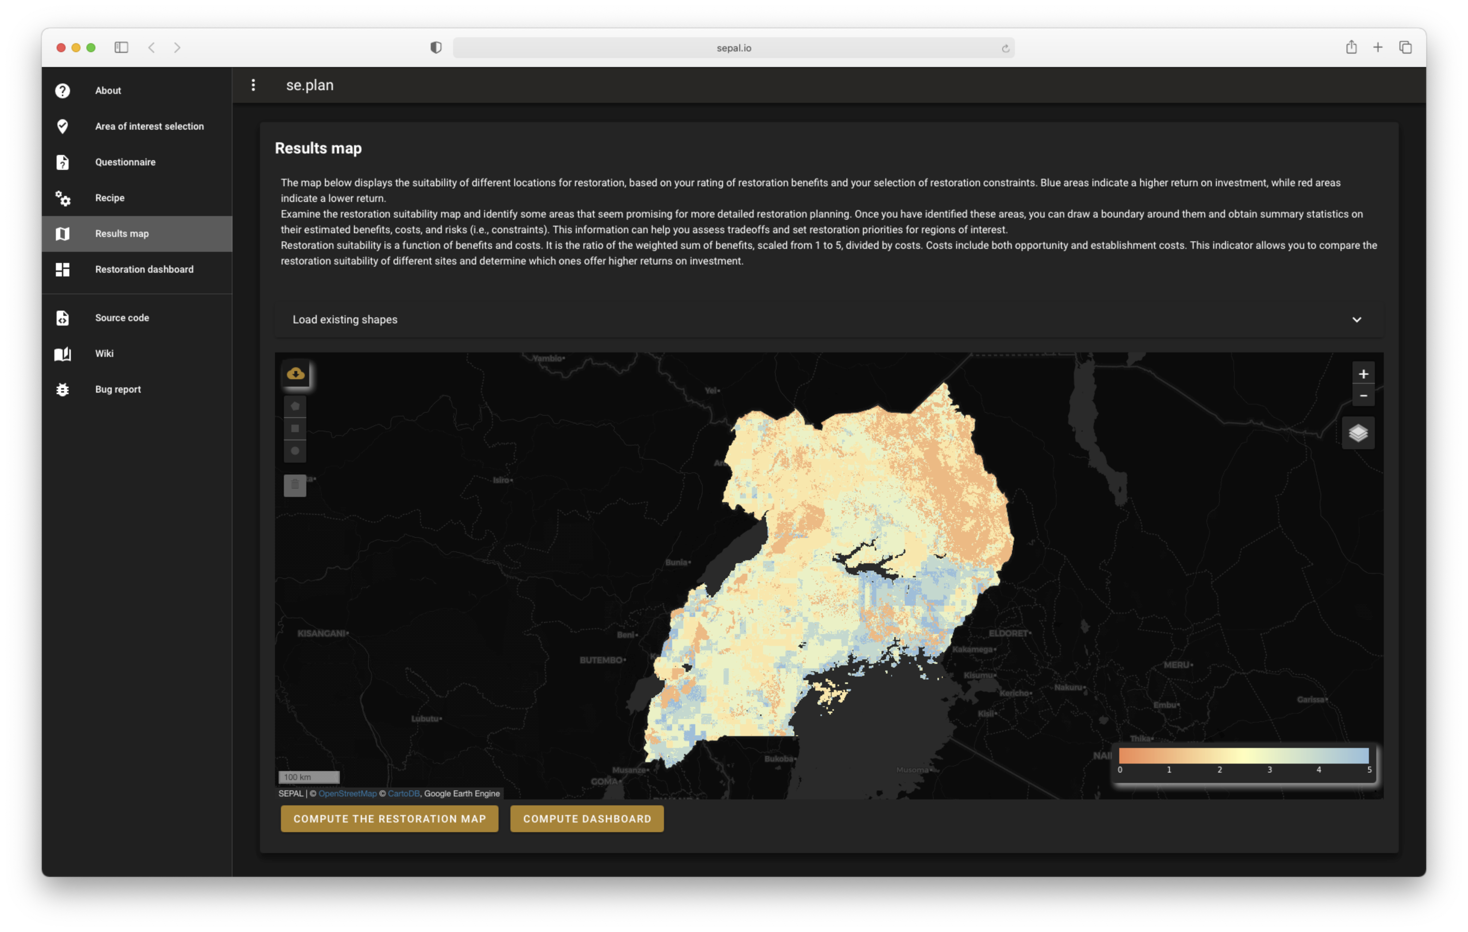Click the suitability color legend bar
The height and width of the screenshot is (932, 1468).
1244,756
